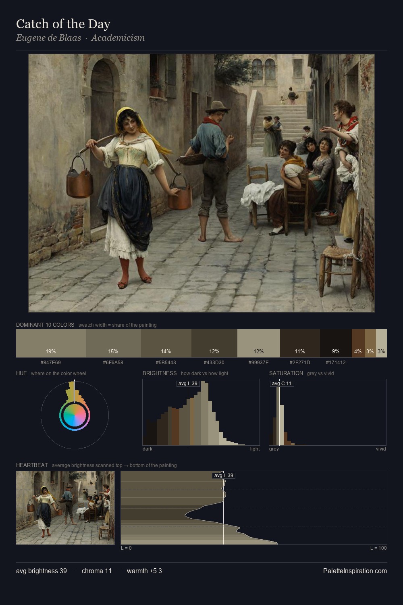Viewport: 403px width, 605px height.
Task: Click the HEARTBEAT section heading
Action: [x=32, y=465]
